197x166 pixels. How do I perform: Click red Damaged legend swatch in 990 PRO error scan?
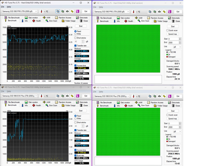coord(167,57)
